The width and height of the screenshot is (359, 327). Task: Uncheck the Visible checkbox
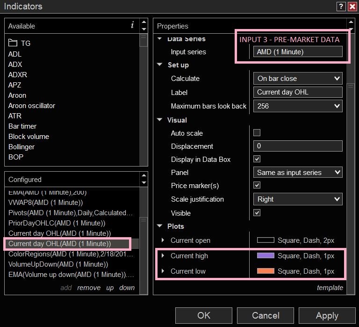click(257, 213)
